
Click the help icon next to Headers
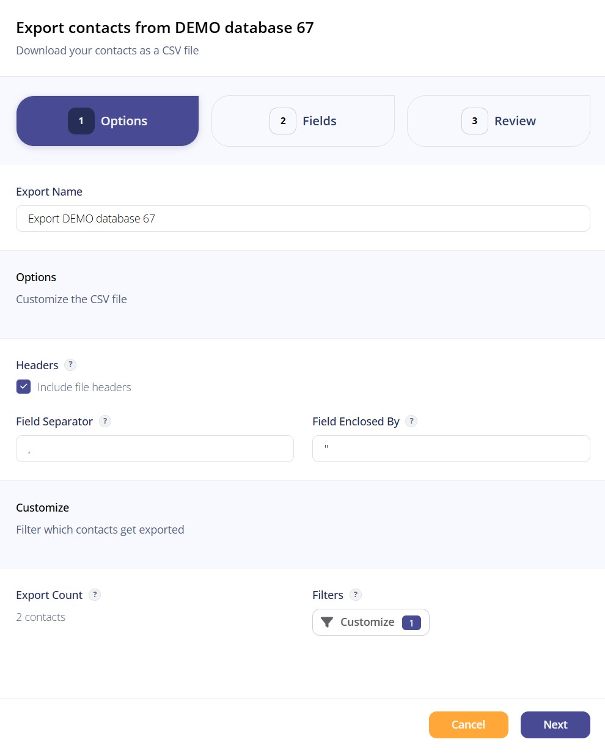coord(70,365)
